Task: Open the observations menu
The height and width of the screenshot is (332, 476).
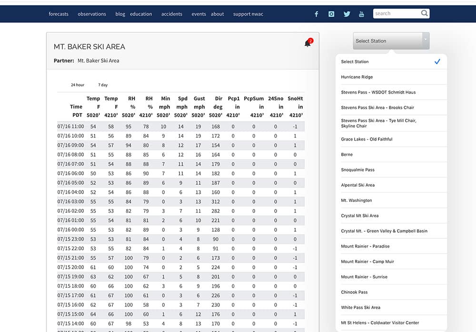Action: [x=92, y=14]
